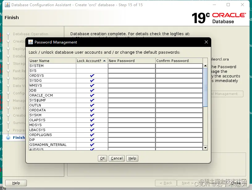Unlock the ORDPLUGINS account checkmark
The image size is (252, 190).
coord(92,135)
